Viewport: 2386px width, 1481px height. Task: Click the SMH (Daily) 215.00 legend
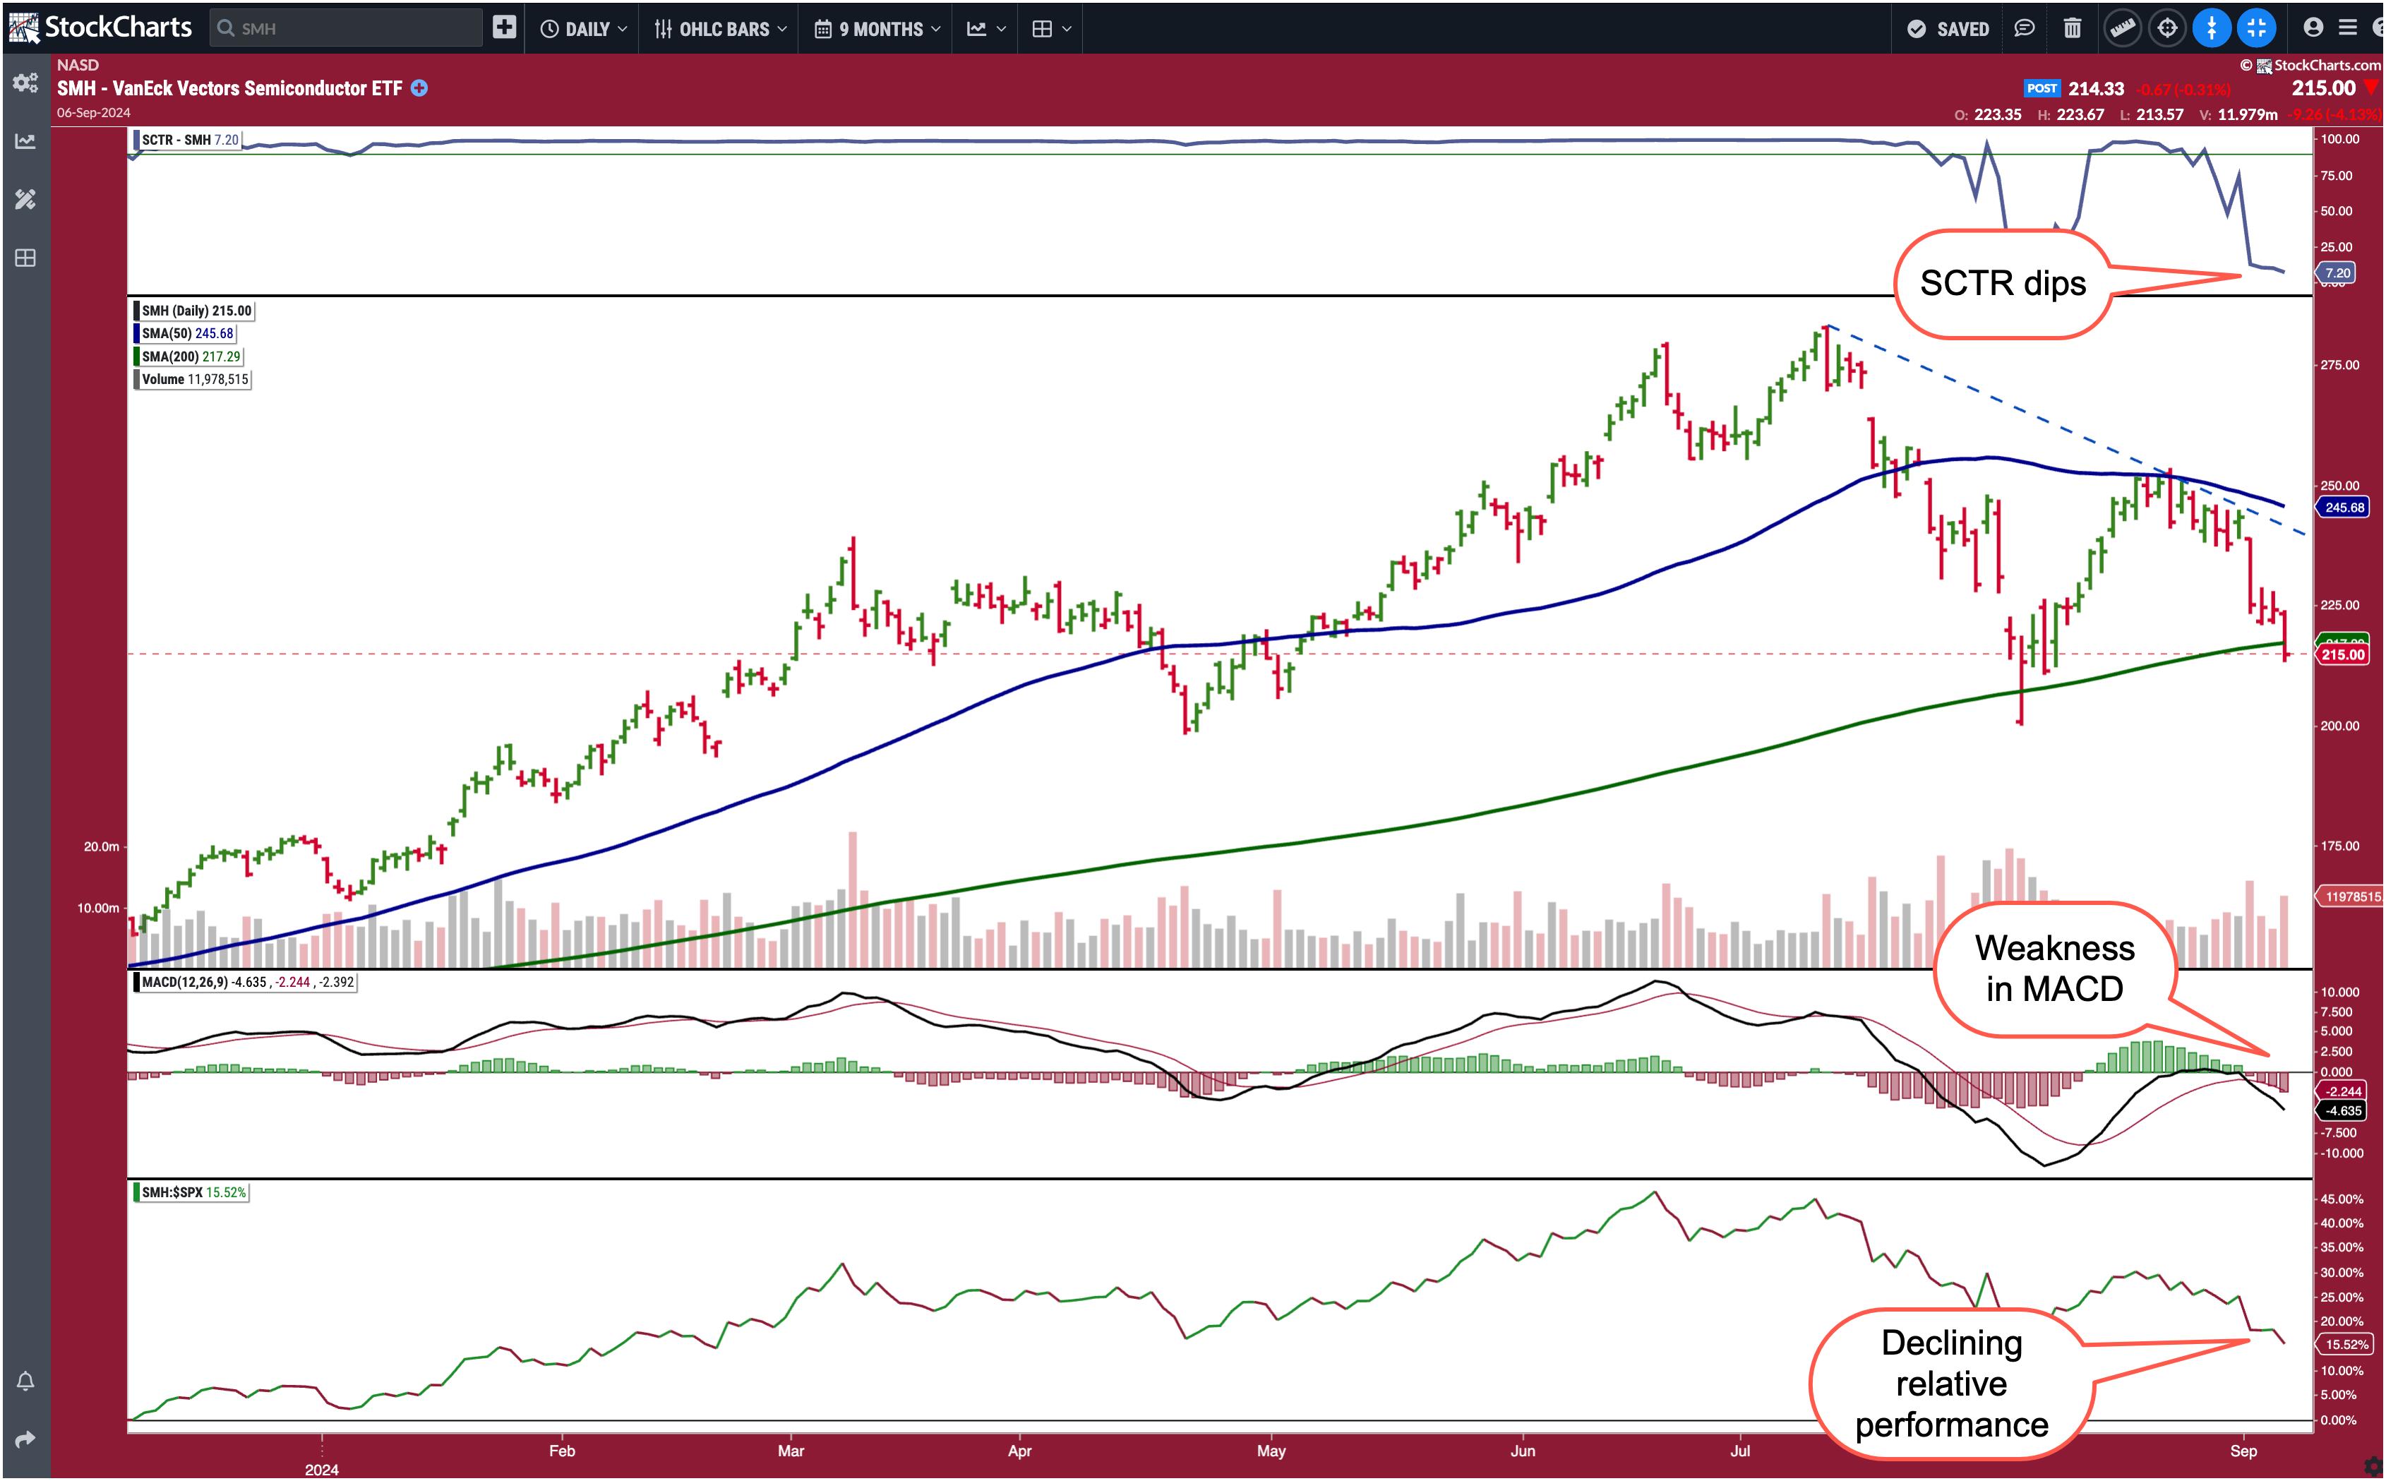click(194, 311)
